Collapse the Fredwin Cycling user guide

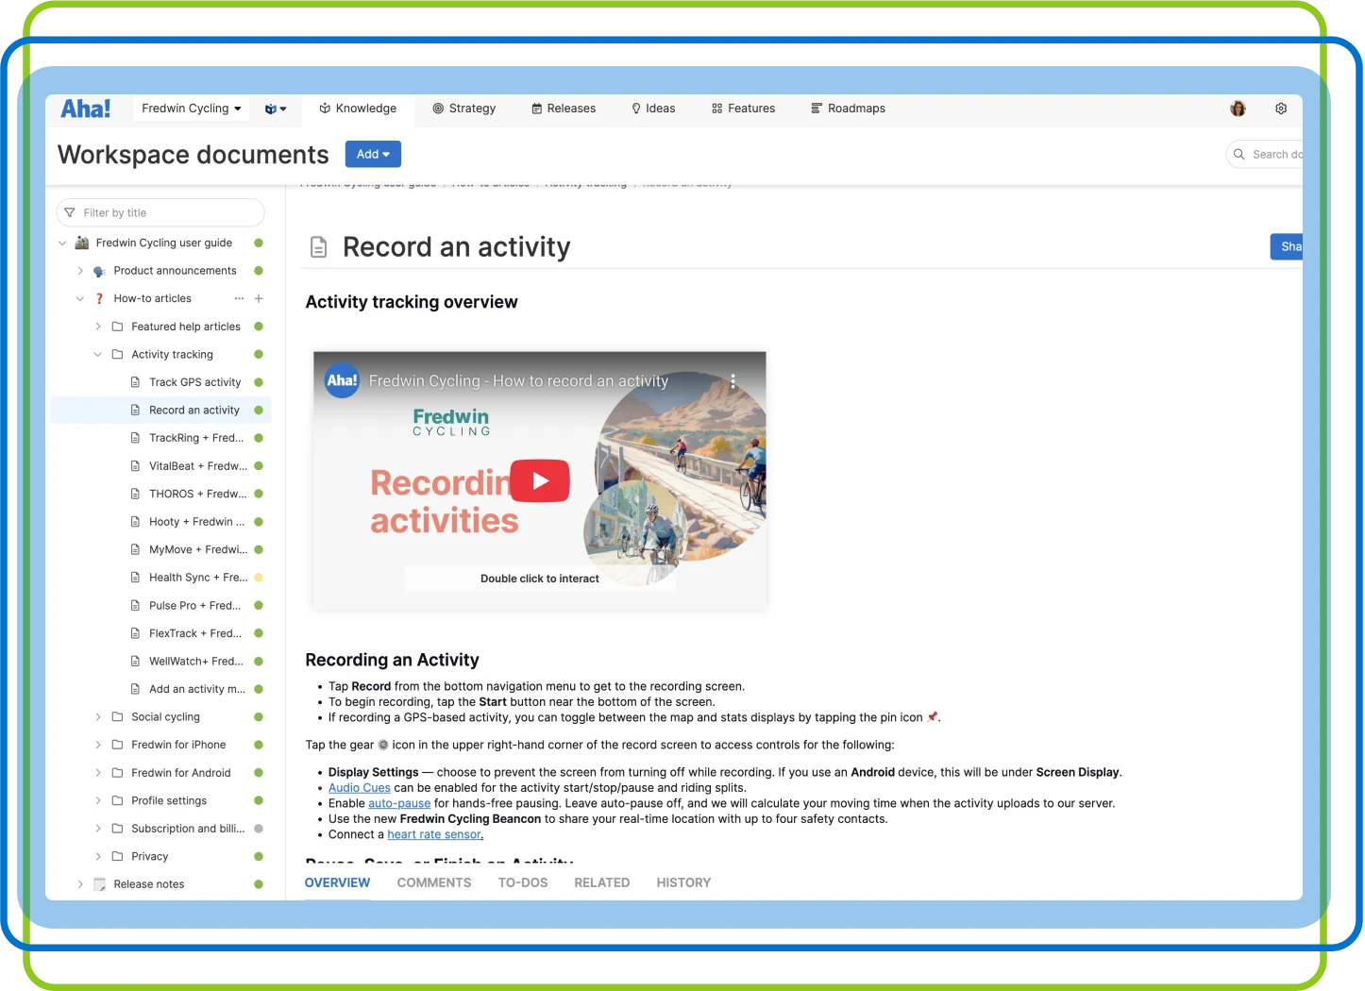(62, 243)
